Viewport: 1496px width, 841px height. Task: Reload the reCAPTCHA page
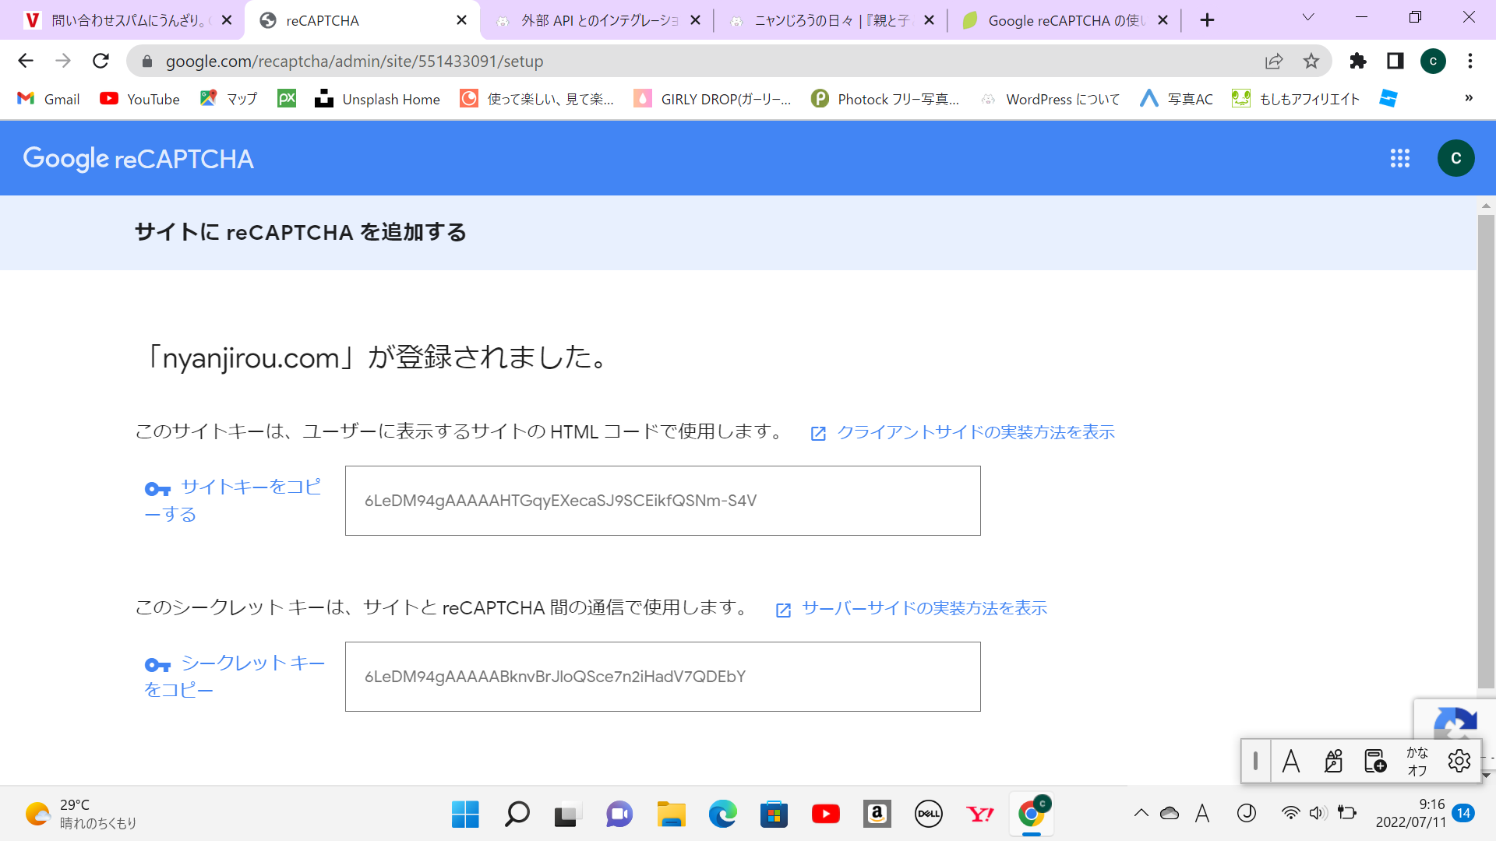[x=101, y=61]
